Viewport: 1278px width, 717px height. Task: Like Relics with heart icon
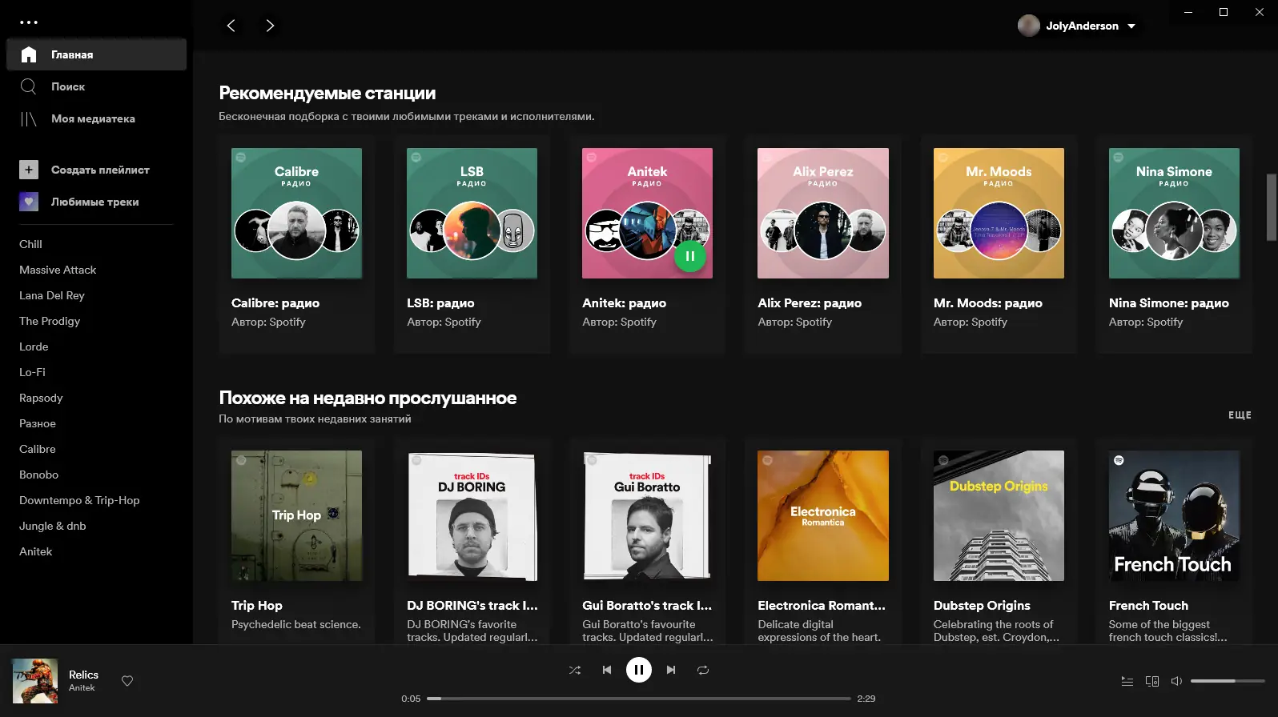pos(127,681)
